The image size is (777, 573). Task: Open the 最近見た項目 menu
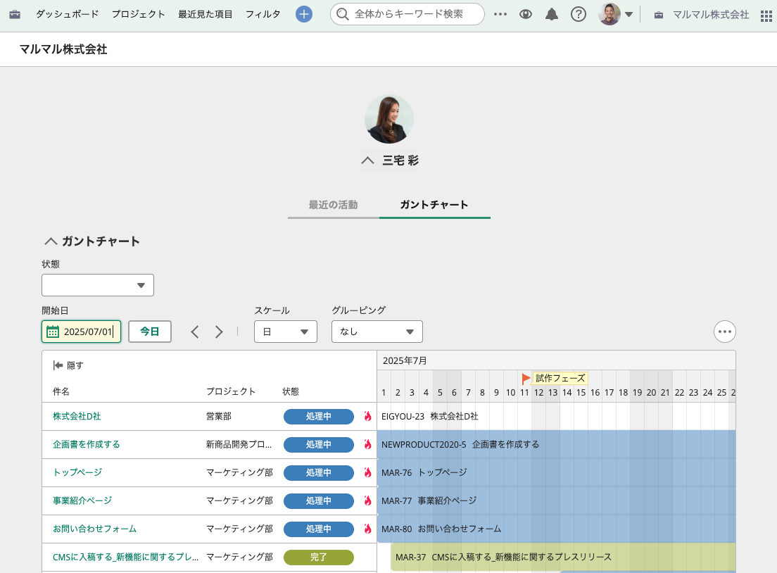[205, 14]
